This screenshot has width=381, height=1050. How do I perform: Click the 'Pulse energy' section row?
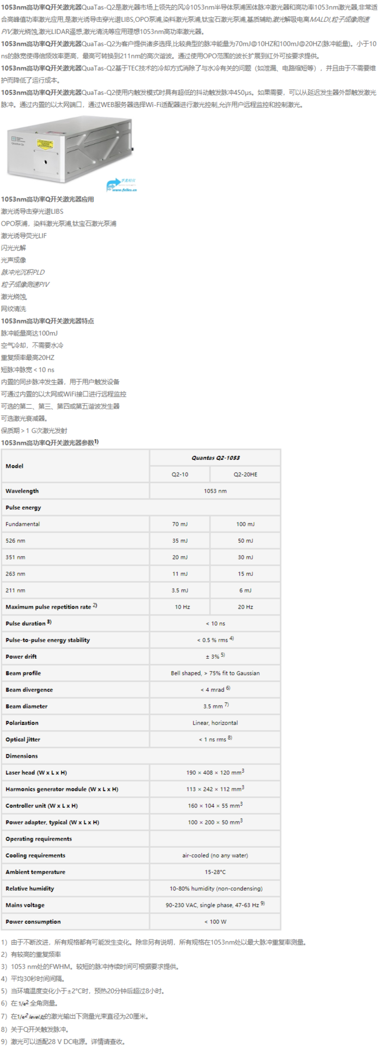click(x=141, y=507)
